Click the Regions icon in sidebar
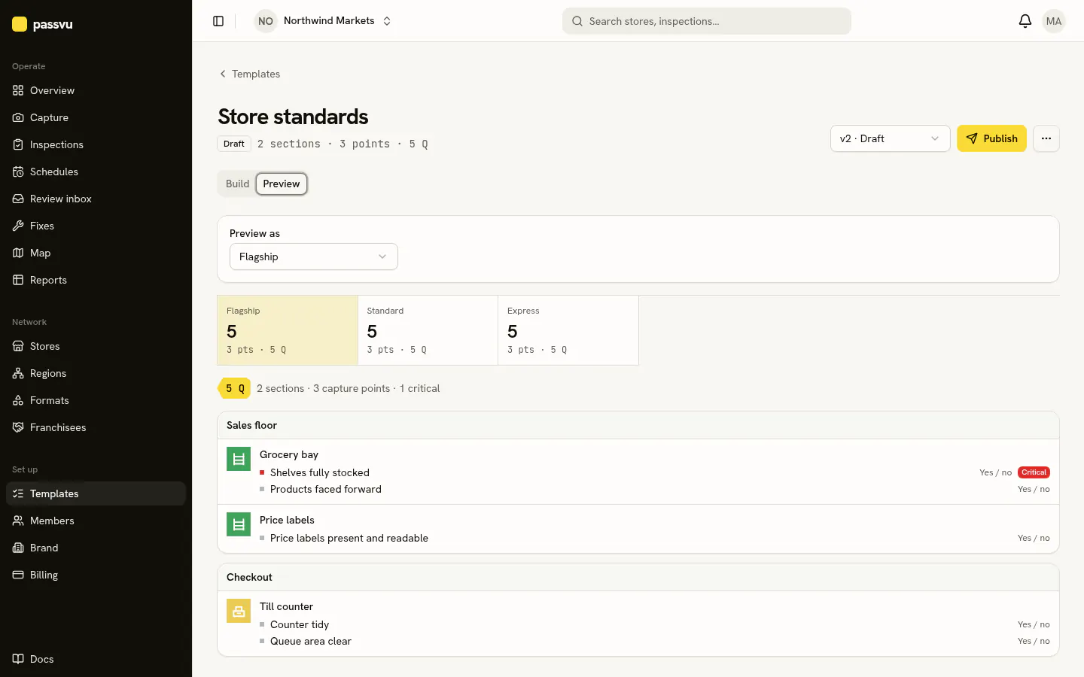This screenshot has width=1084, height=677. tap(18, 373)
